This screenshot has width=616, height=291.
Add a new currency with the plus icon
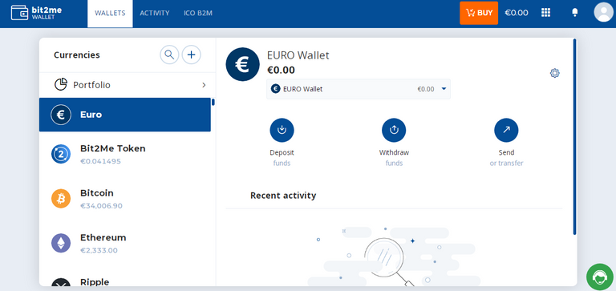click(x=192, y=55)
